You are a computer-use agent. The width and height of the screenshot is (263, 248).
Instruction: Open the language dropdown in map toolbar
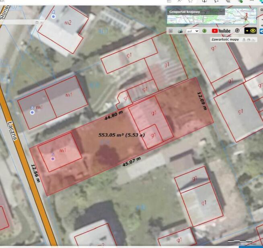[192, 30]
